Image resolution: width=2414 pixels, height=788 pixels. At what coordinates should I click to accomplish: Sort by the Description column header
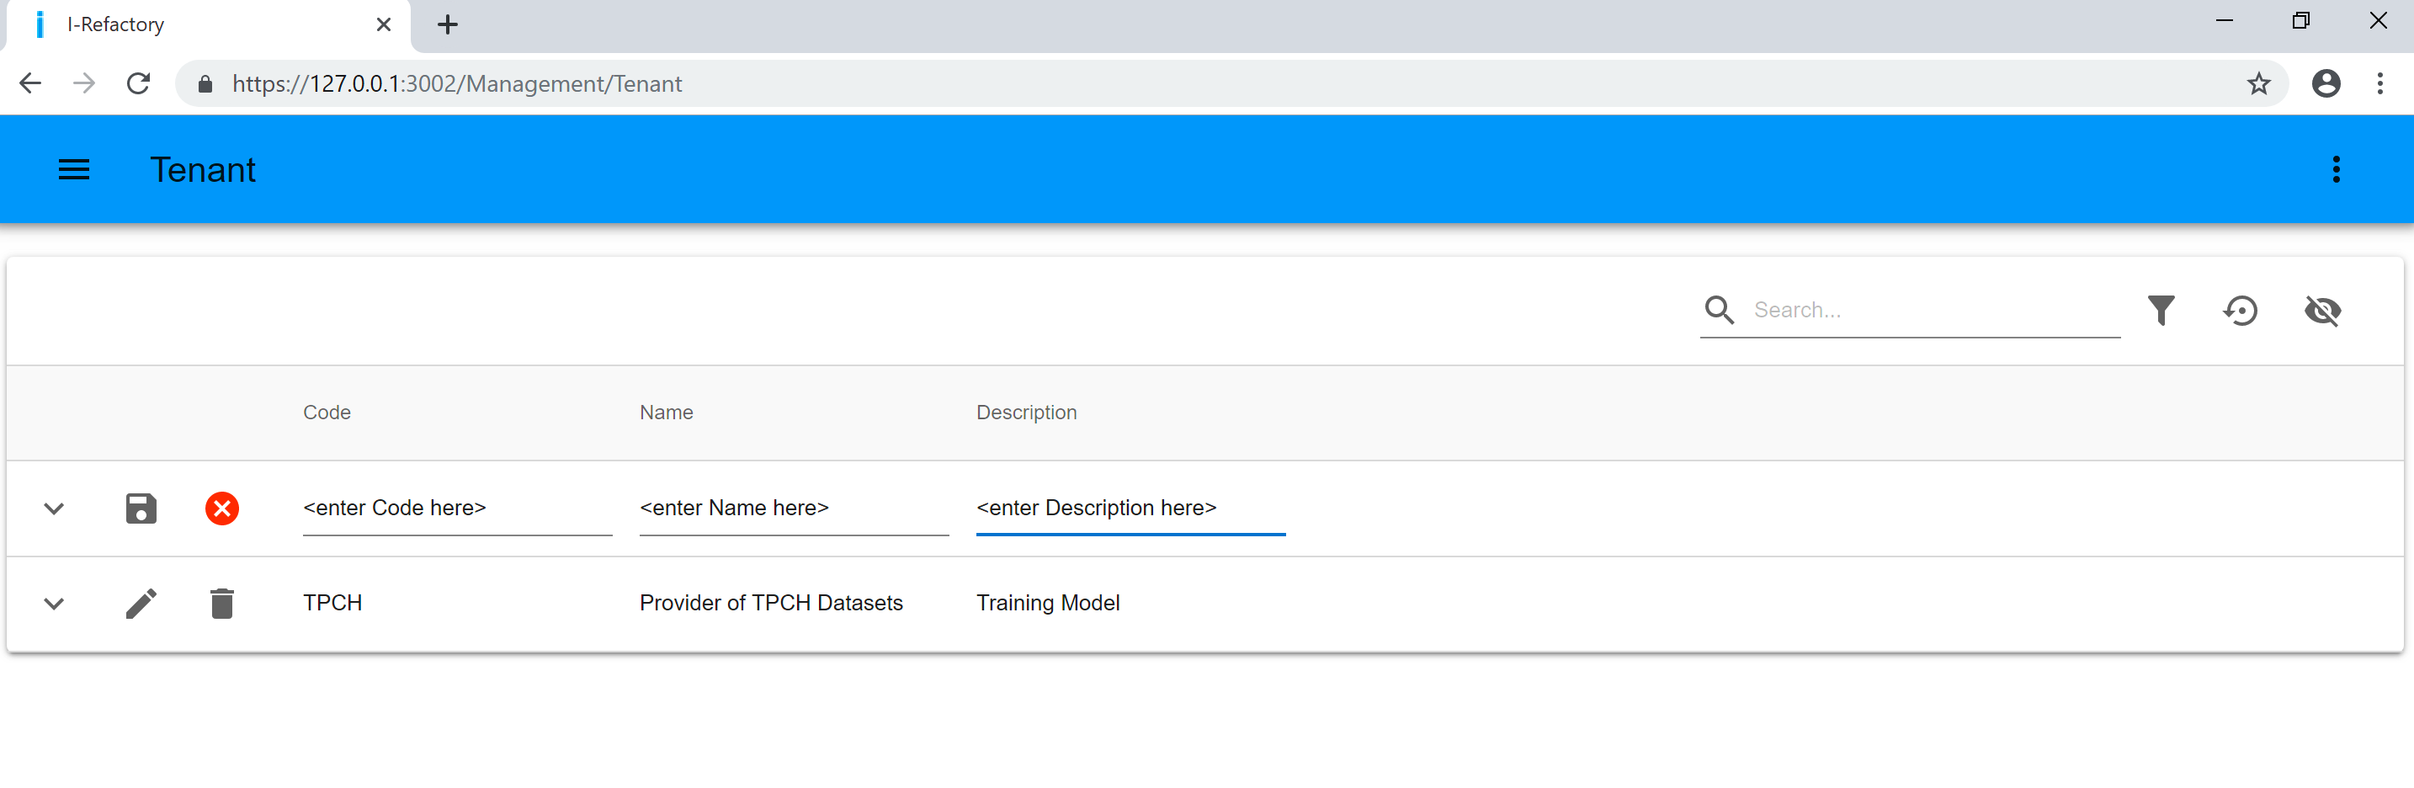click(x=1026, y=413)
